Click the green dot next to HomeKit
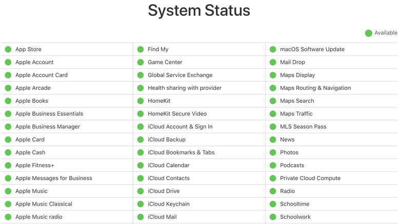Screen dimensions: 400x224 (x=141, y=101)
